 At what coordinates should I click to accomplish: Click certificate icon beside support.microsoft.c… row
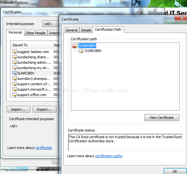click(15, 89)
